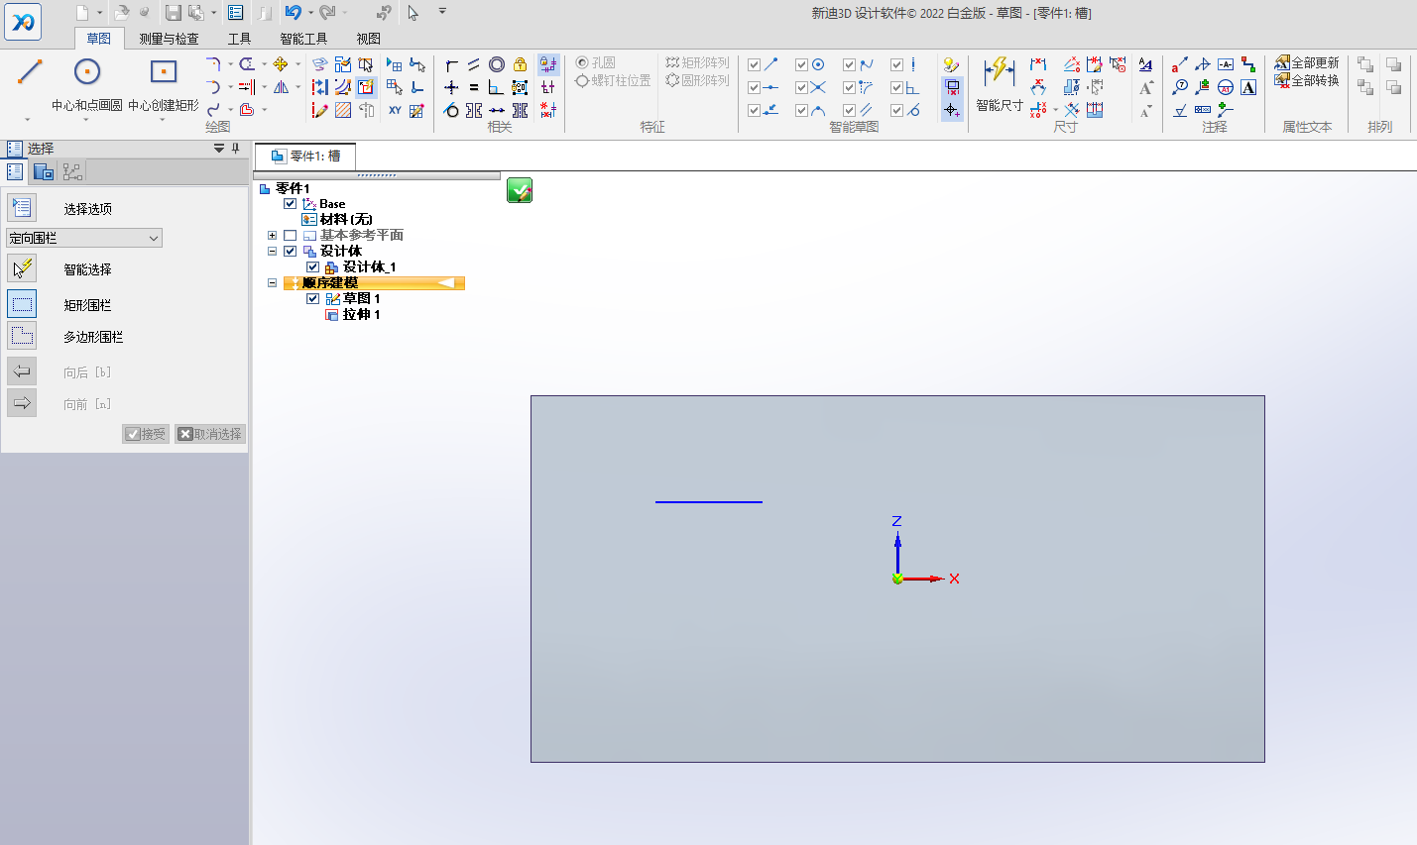Click the 接受 button

(146, 434)
